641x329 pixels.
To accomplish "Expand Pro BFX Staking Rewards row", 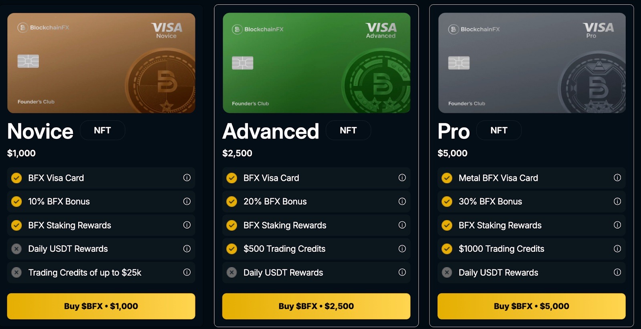I will pos(531,225).
